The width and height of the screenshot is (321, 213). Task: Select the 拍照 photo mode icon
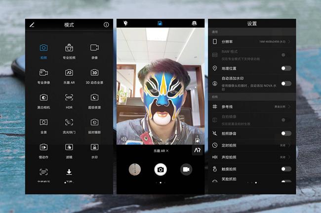point(43,48)
